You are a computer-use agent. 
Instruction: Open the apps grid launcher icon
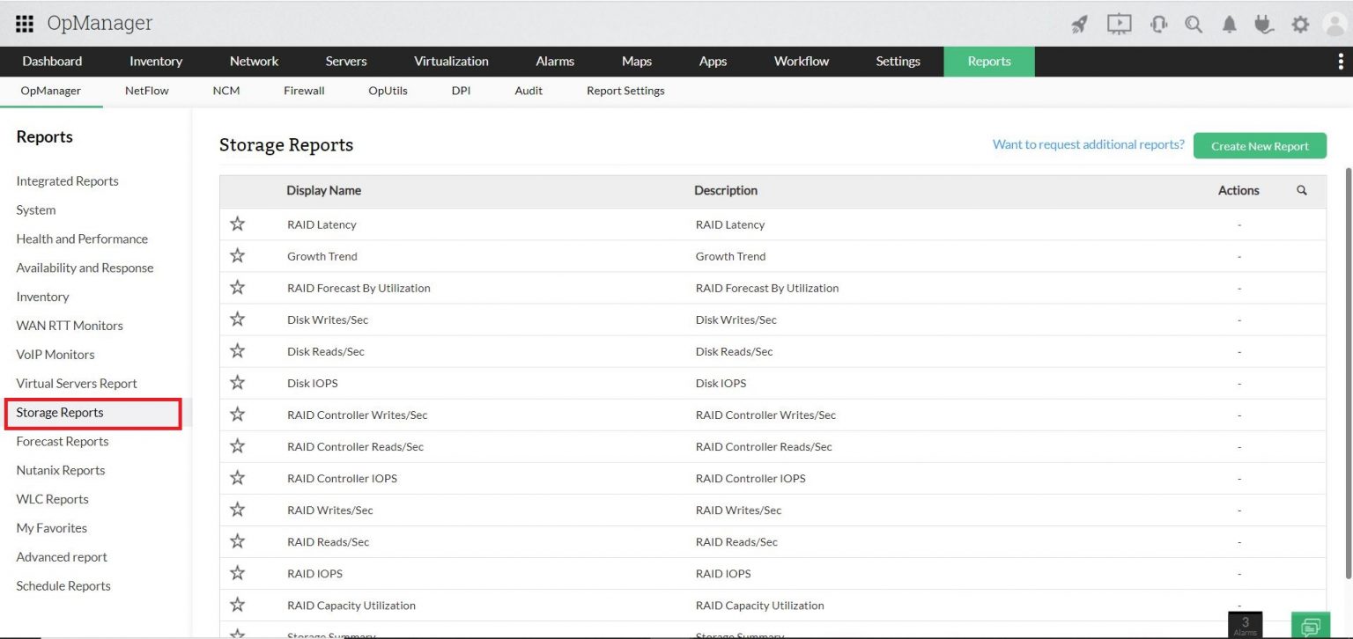pos(25,24)
